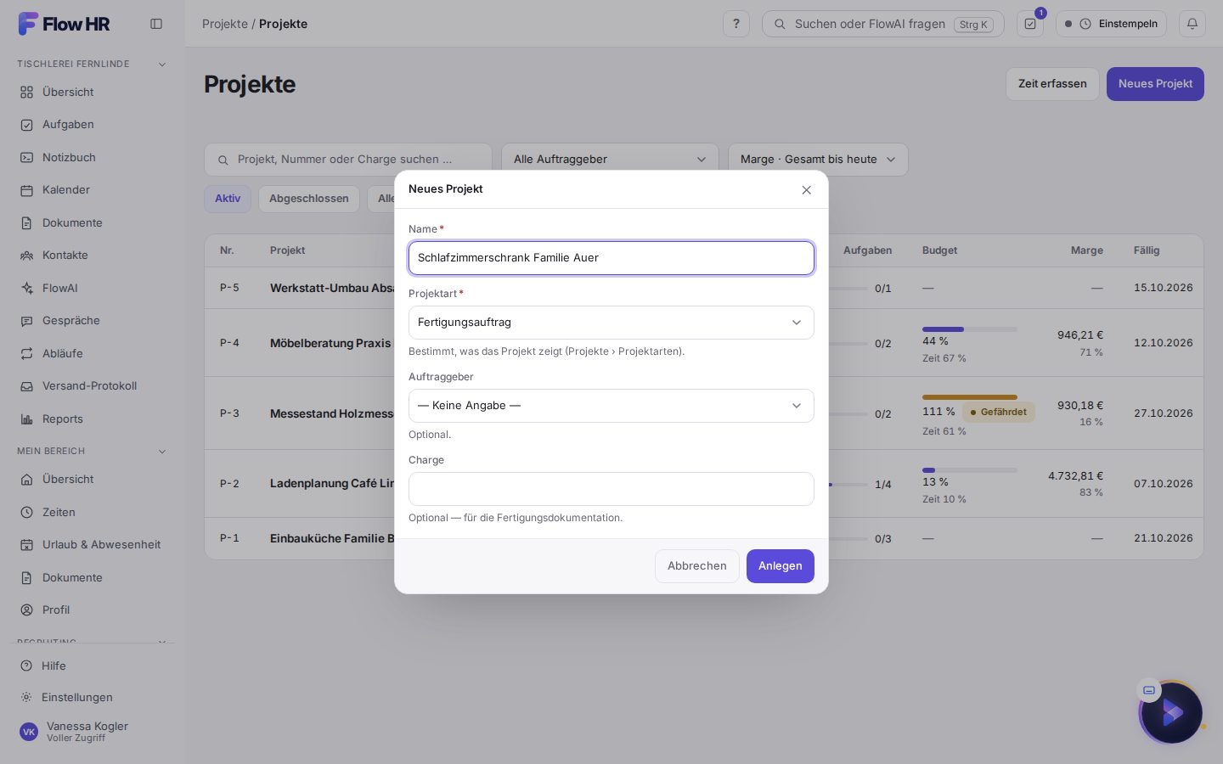Open the Alle Auftraggeber filter dropdown
The image size is (1223, 764).
click(x=611, y=160)
